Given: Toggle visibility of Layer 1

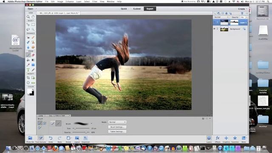Looking at the screenshot, I should 214,23.
